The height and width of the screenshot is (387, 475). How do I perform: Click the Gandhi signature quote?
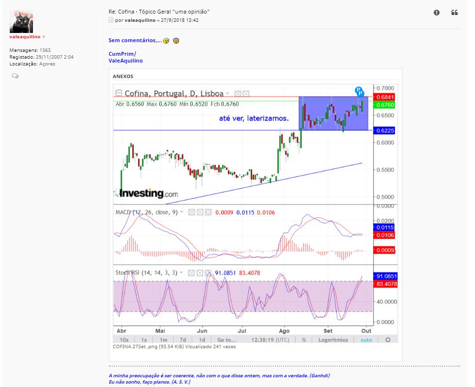[x=219, y=375]
